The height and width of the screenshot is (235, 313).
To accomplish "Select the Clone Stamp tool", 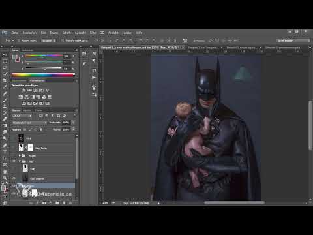I will coord(5,106).
